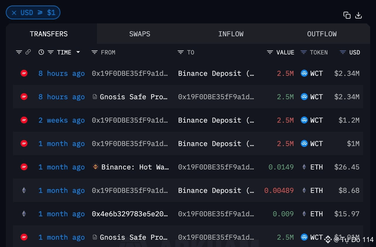
Task: Open Gnosis Safe Proxy sender in 8 hours row
Action: 134,97
